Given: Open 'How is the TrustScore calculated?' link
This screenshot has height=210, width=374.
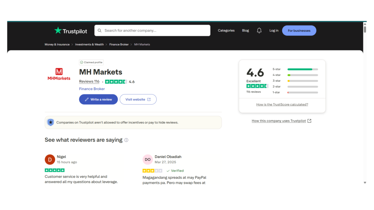Looking at the screenshot, I should 282,105.
